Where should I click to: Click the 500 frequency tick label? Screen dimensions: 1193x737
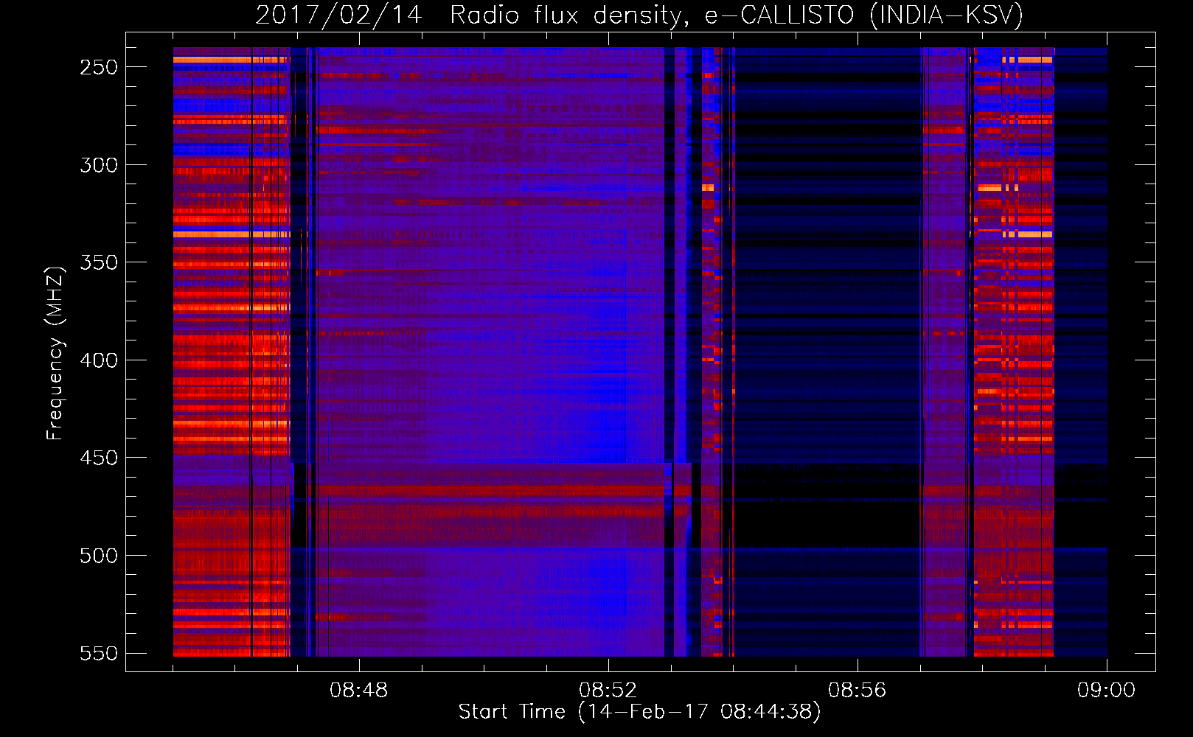(99, 556)
